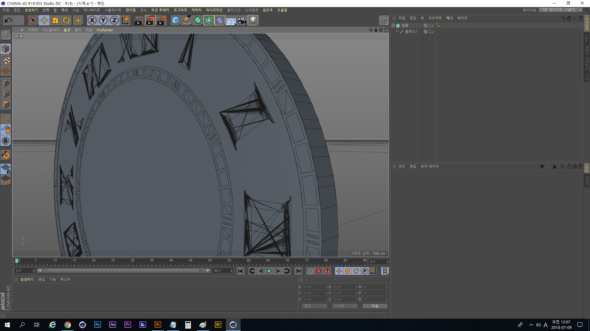Enable Polygons mode in left toolbar

coord(6,105)
